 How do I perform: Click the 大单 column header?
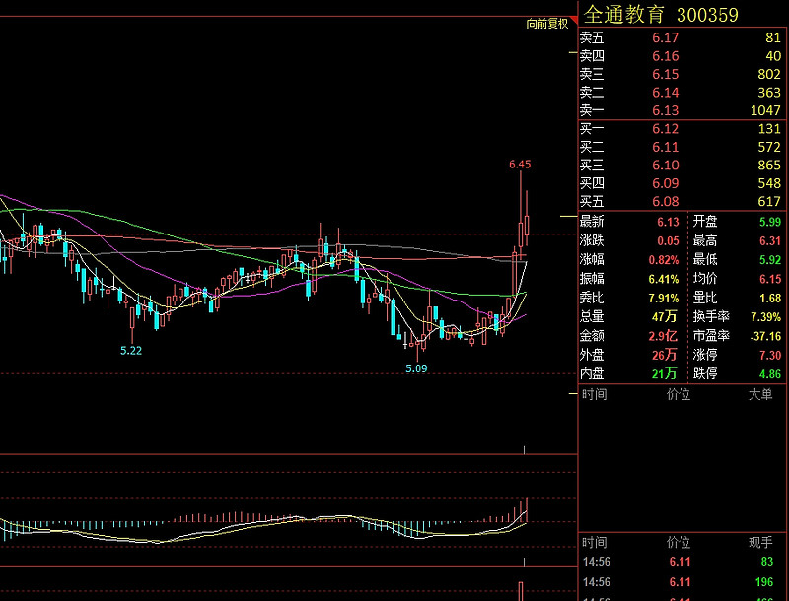tap(760, 394)
